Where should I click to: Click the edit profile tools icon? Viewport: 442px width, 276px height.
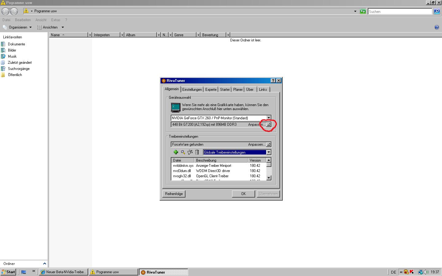coord(190,152)
